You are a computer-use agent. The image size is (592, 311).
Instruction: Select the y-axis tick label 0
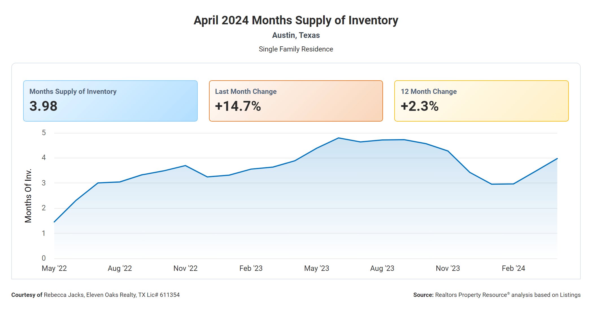click(44, 258)
